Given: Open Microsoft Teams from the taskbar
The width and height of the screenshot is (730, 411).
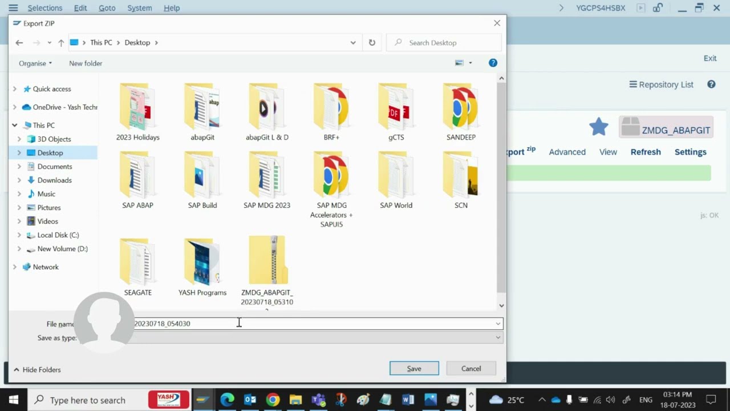Looking at the screenshot, I should point(318,400).
